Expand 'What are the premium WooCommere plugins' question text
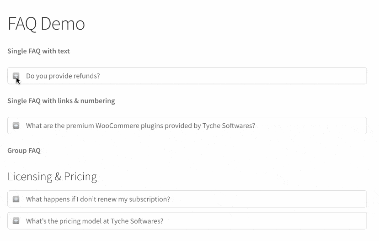The height and width of the screenshot is (241, 379). point(140,126)
